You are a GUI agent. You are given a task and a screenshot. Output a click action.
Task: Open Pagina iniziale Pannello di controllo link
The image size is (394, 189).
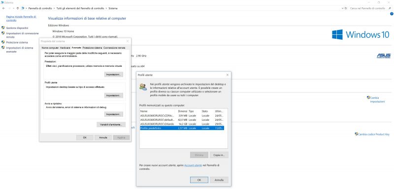point(21,18)
